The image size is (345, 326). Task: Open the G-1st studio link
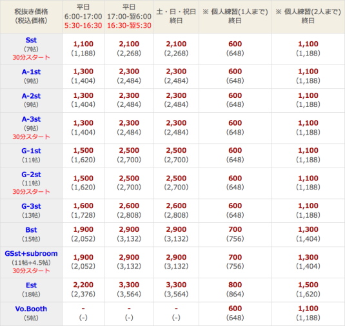pos(31,151)
